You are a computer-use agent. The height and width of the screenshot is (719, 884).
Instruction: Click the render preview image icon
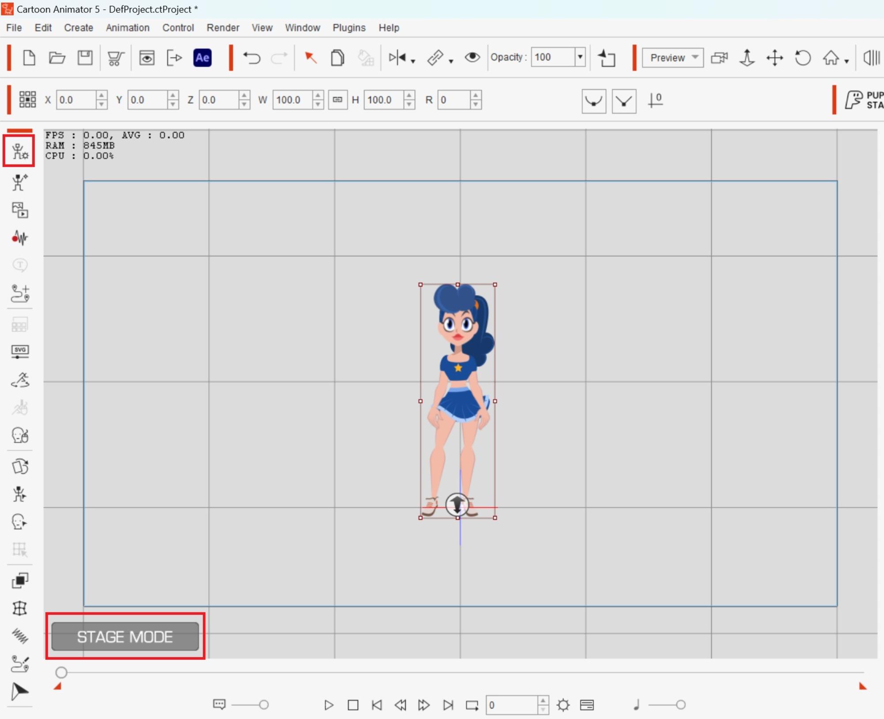pyautogui.click(x=147, y=57)
